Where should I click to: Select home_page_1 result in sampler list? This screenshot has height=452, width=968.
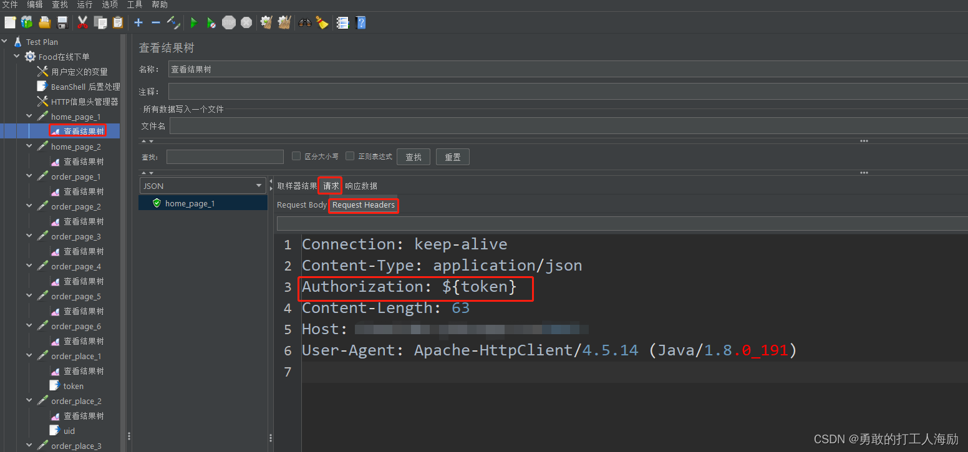pyautogui.click(x=190, y=203)
